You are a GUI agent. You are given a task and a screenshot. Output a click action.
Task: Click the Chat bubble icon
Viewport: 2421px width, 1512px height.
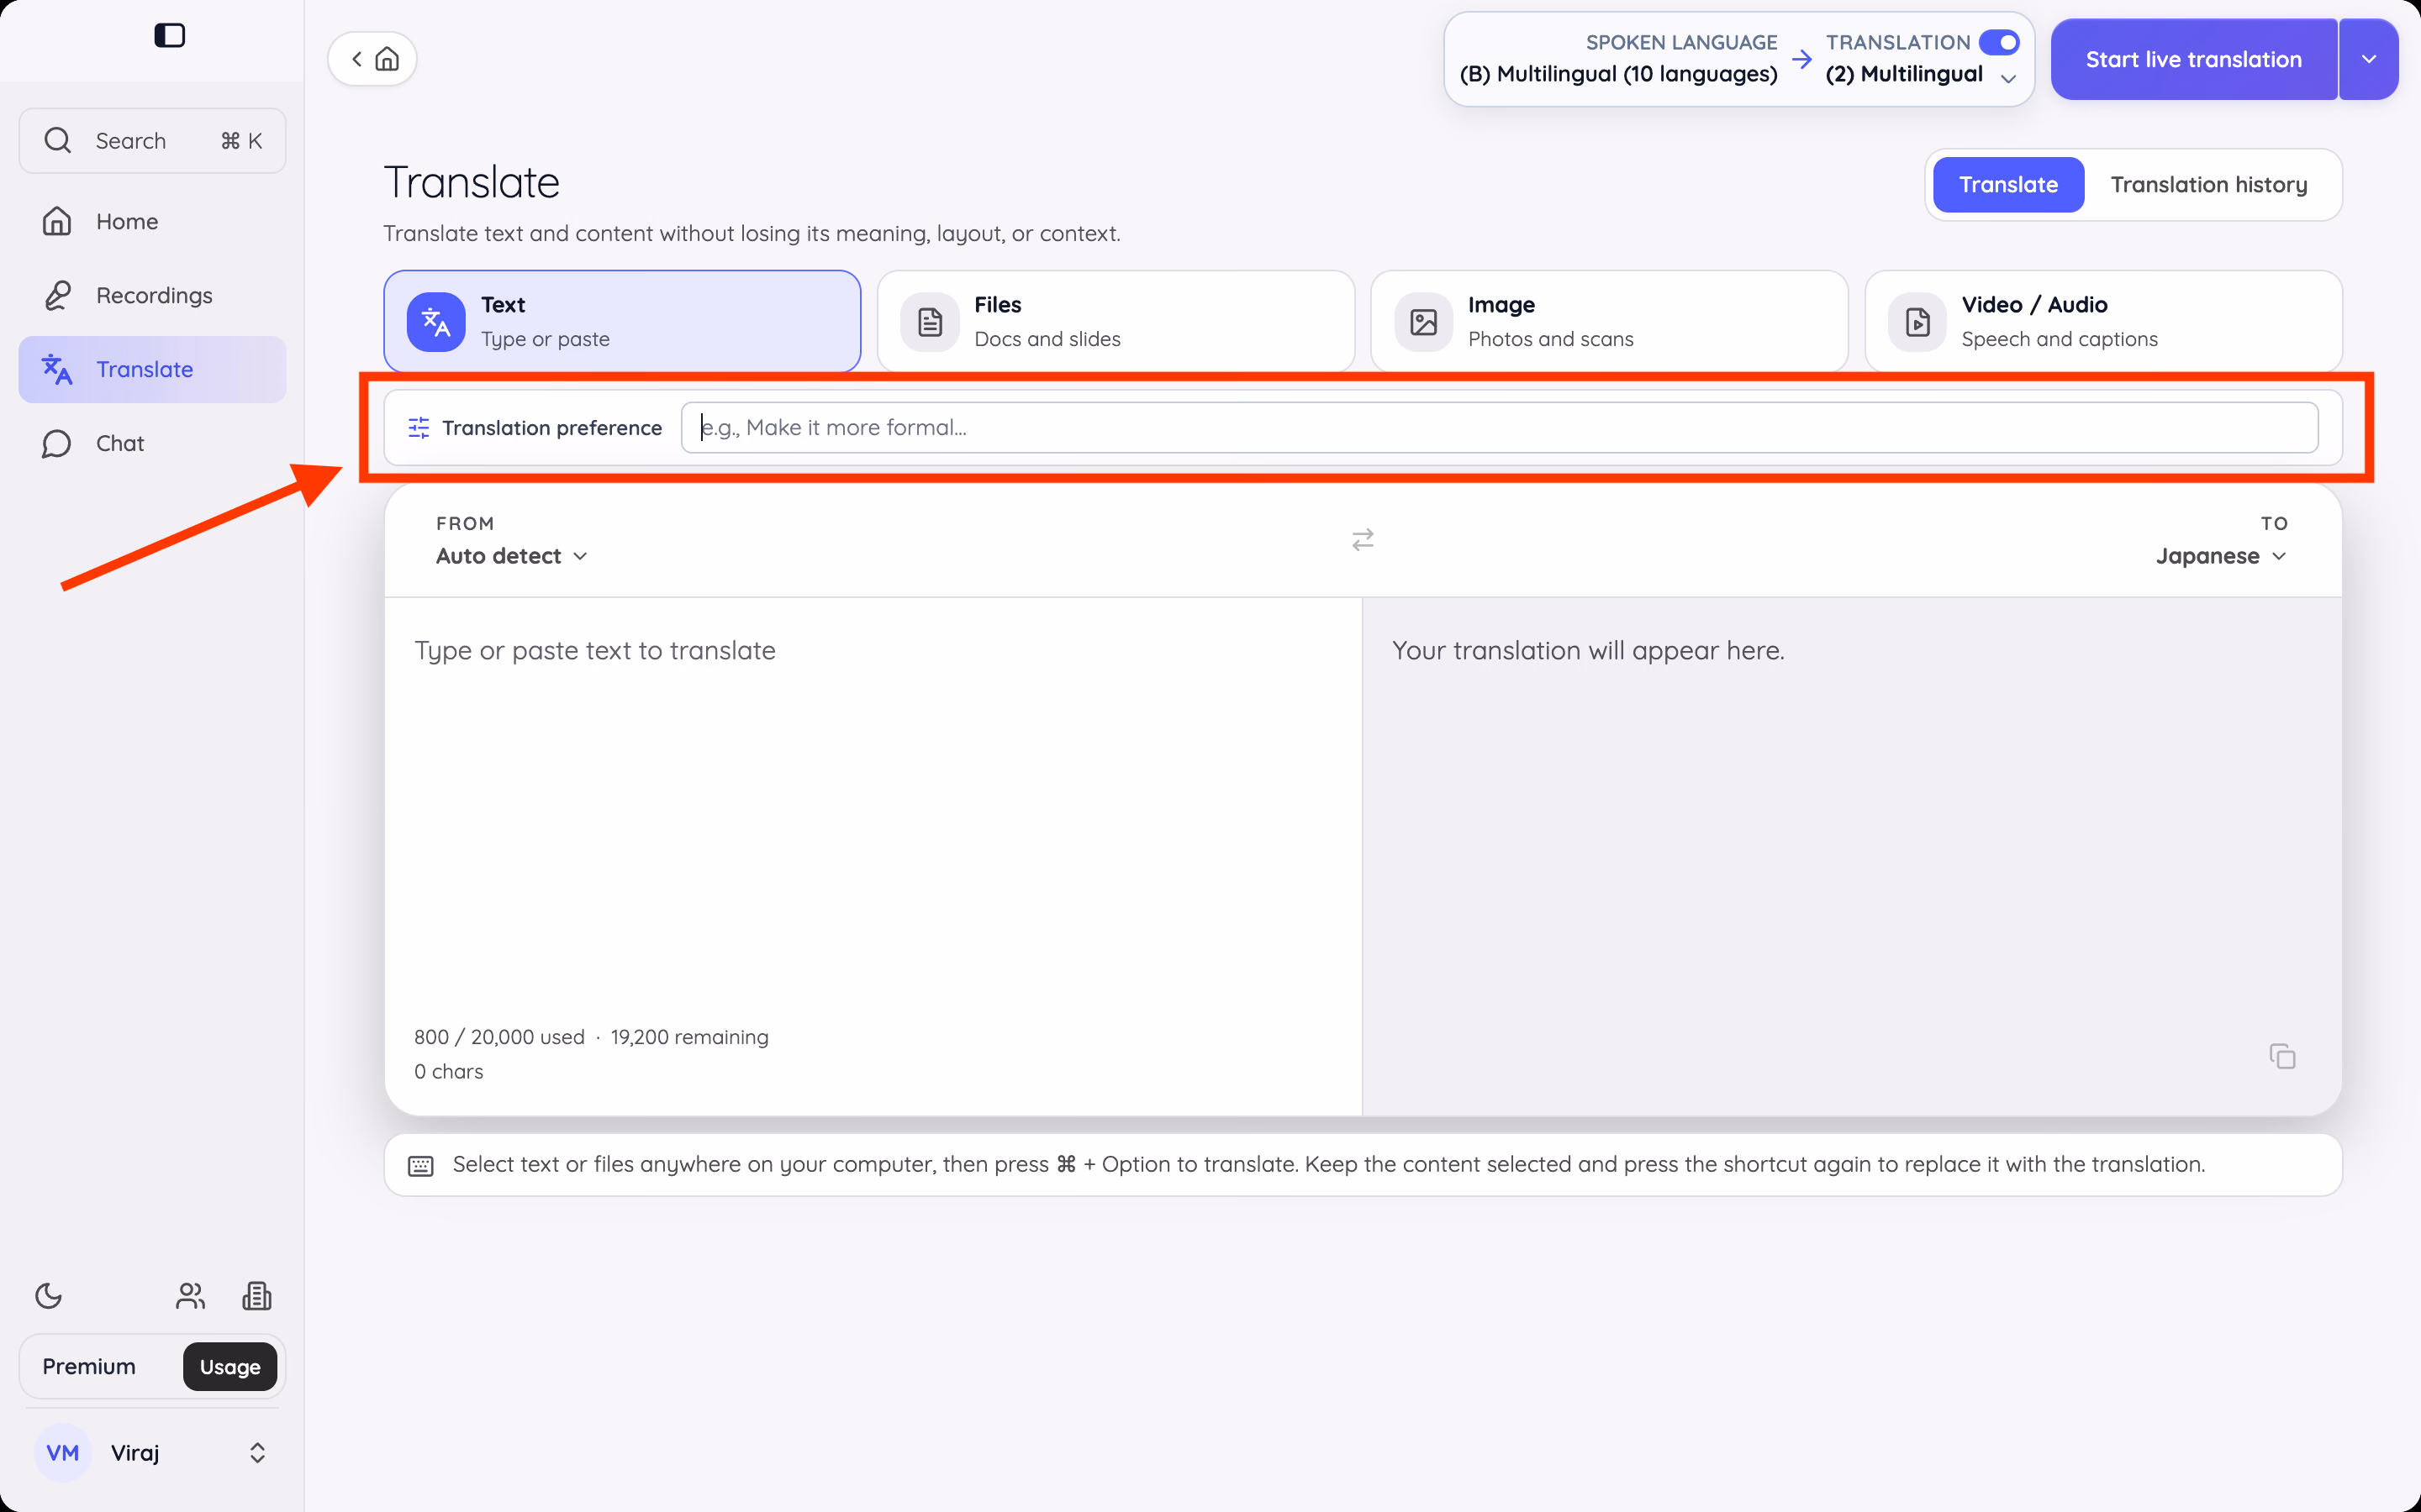57,443
